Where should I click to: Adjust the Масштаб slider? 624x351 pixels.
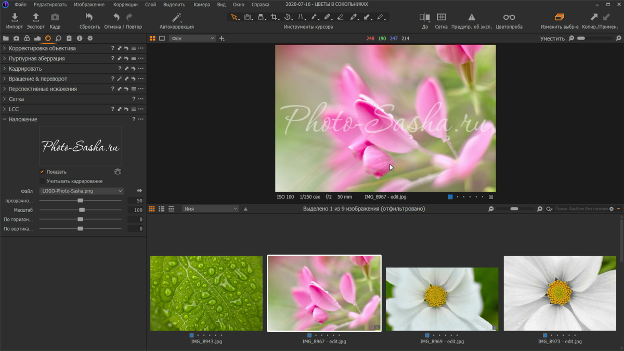coord(82,210)
